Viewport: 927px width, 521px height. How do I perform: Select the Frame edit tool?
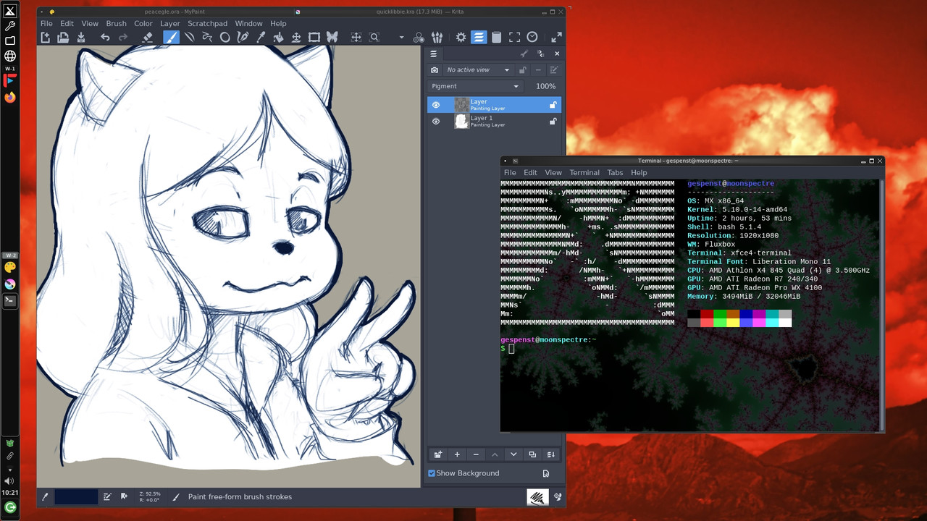pyautogui.click(x=314, y=38)
